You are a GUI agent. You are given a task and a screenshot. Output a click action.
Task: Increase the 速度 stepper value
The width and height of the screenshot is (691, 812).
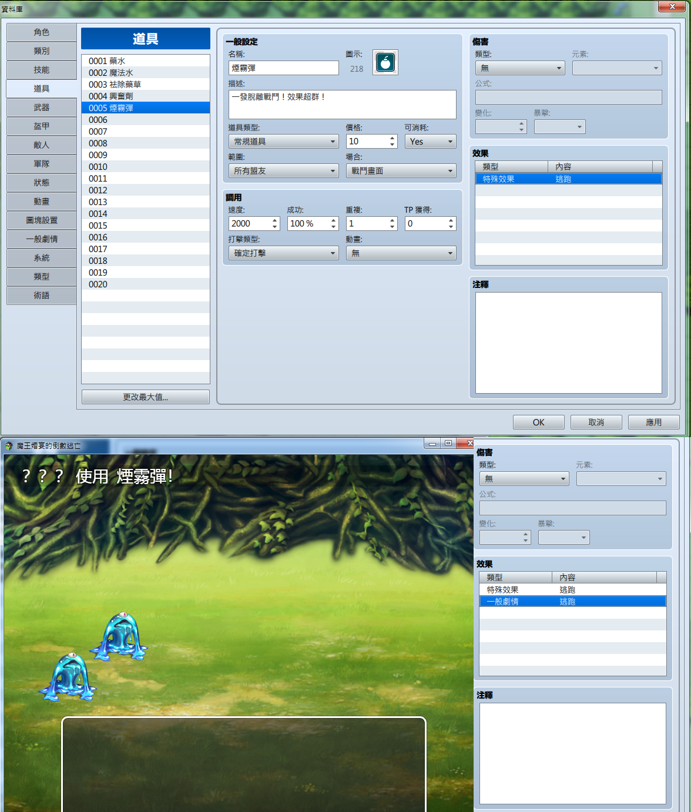point(275,220)
